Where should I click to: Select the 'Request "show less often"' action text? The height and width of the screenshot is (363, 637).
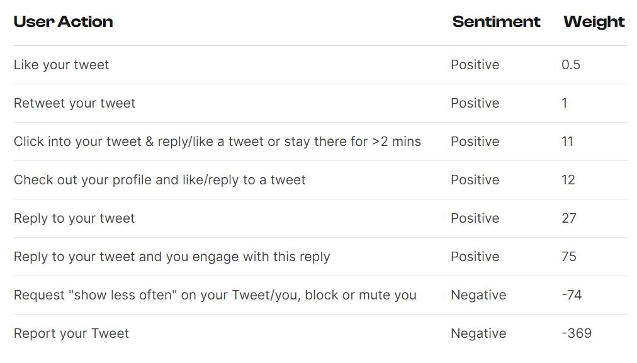(215, 295)
